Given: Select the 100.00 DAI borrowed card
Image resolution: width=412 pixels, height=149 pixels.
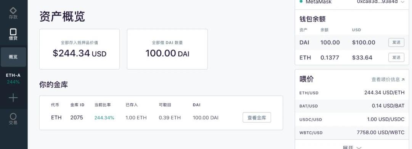Looking at the screenshot, I should tap(167, 49).
